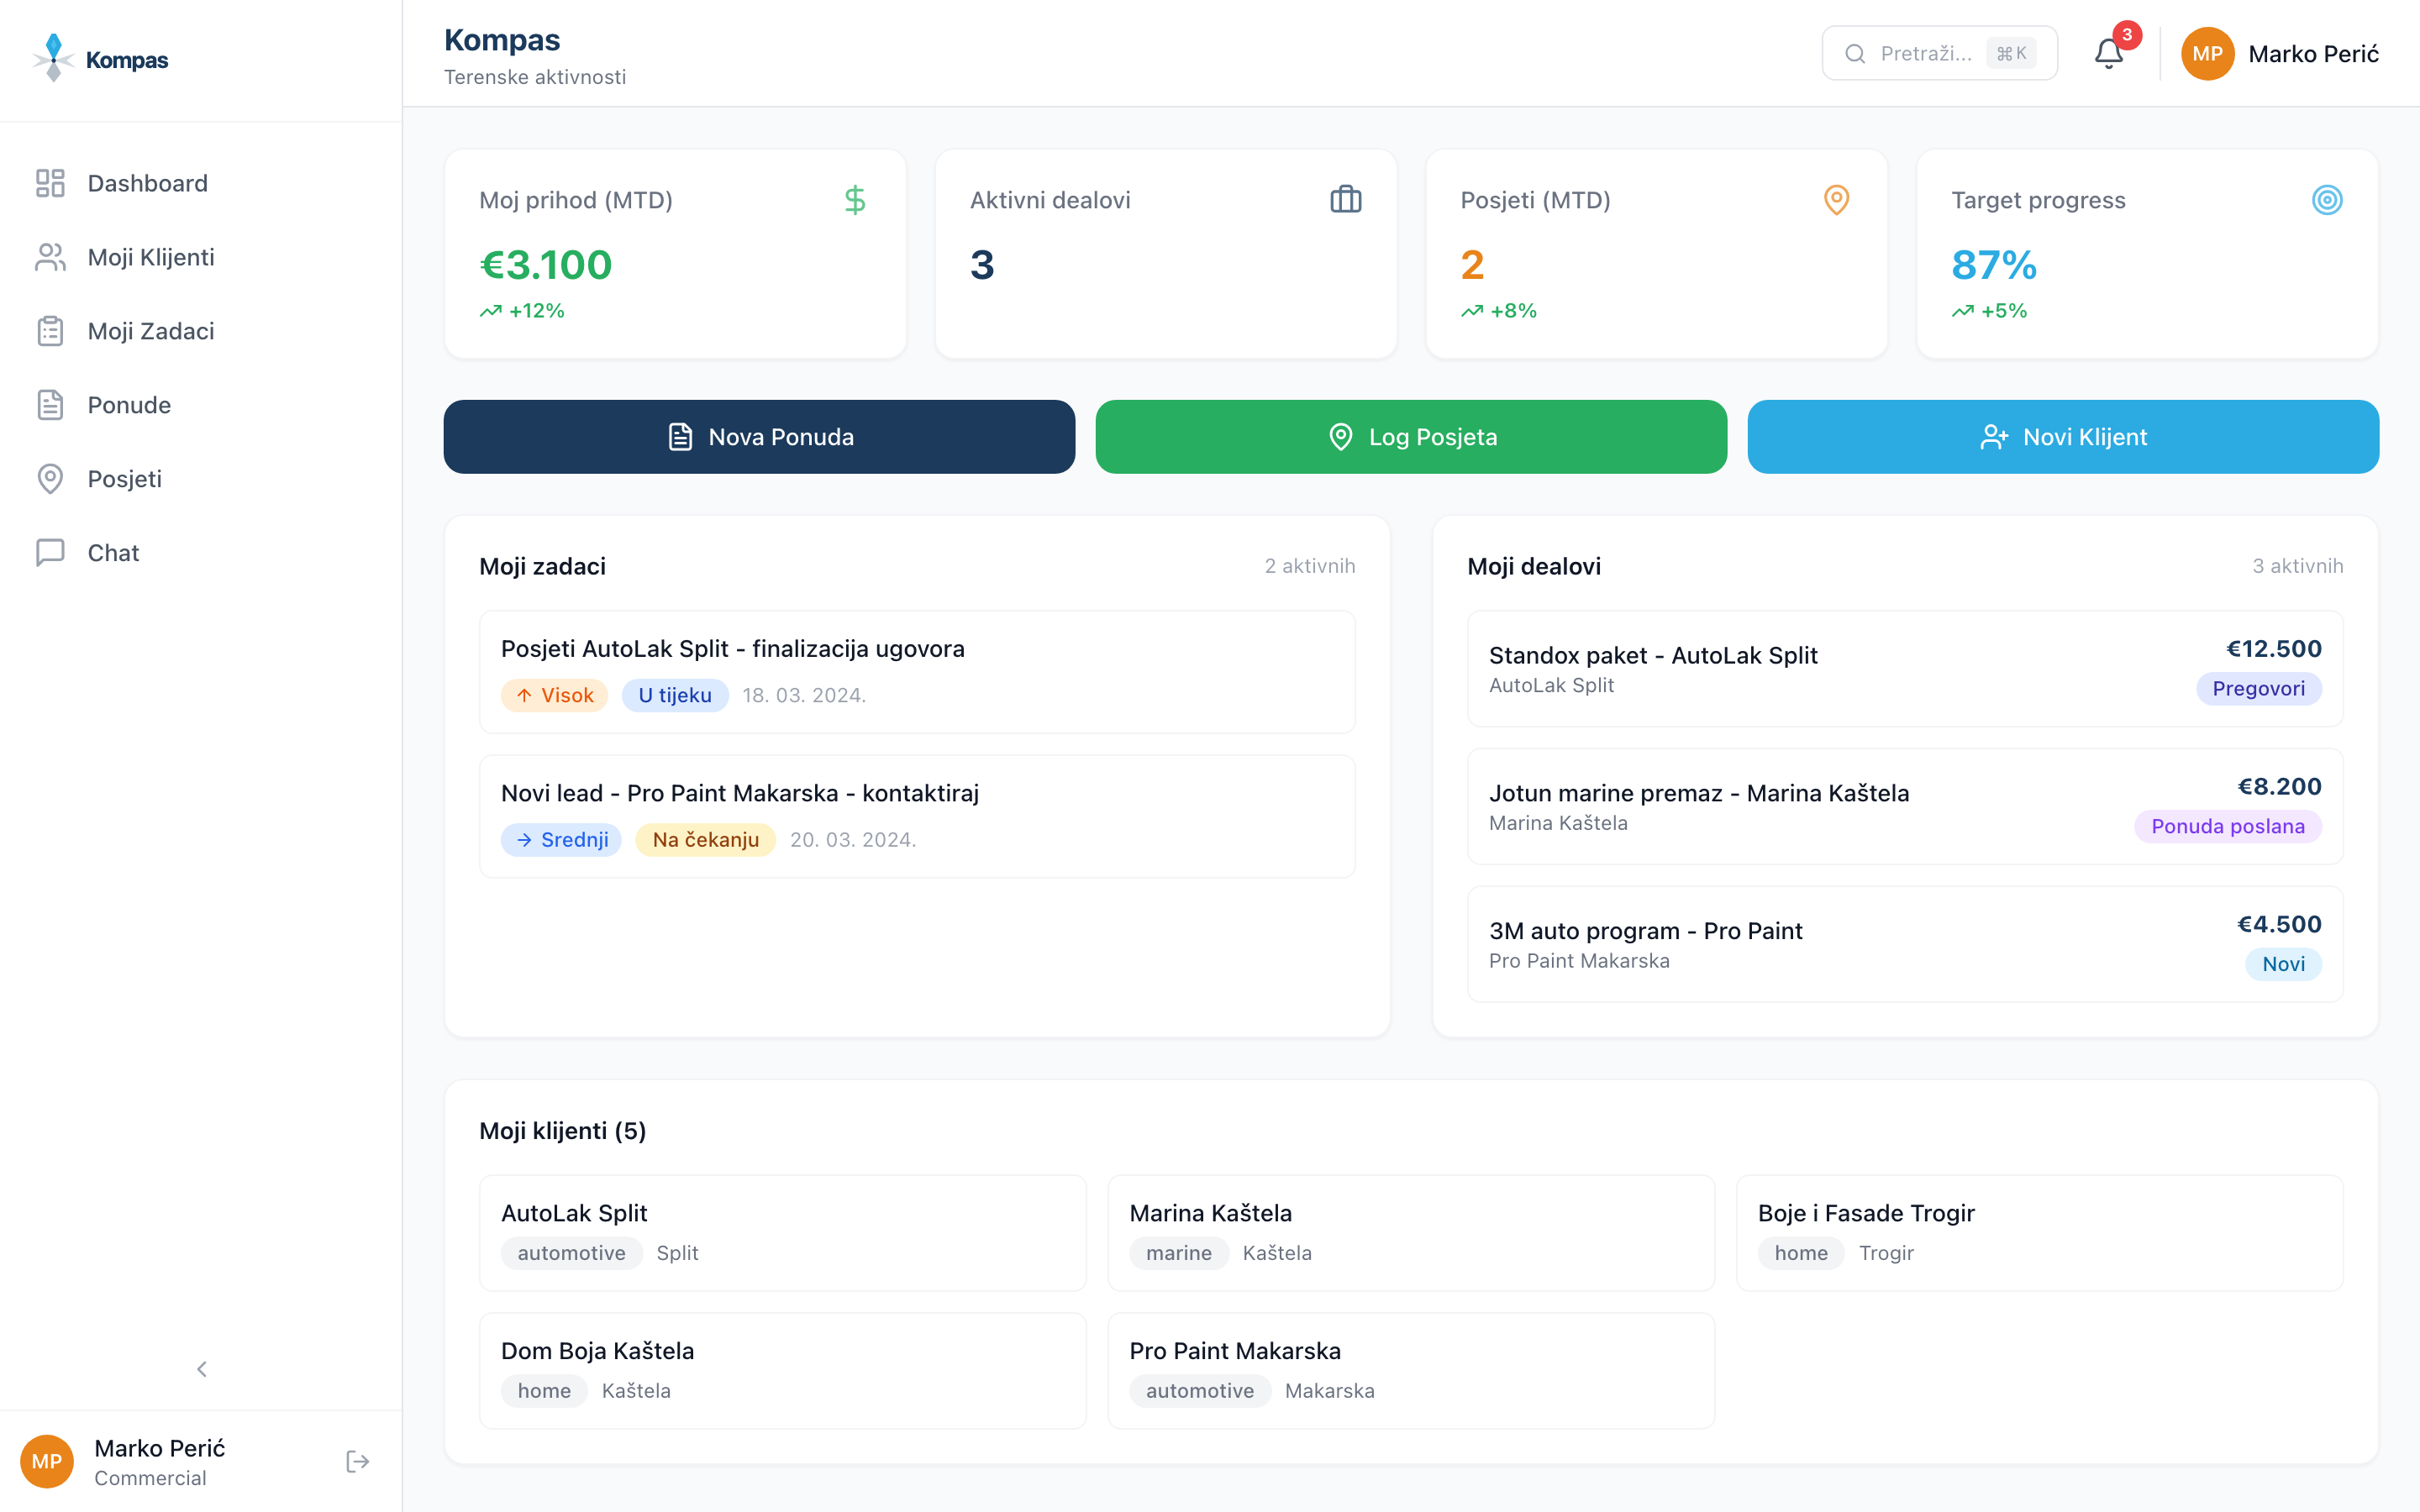Select the Posjeti location pin icon
Image resolution: width=2420 pixels, height=1512 pixels.
pyautogui.click(x=50, y=478)
